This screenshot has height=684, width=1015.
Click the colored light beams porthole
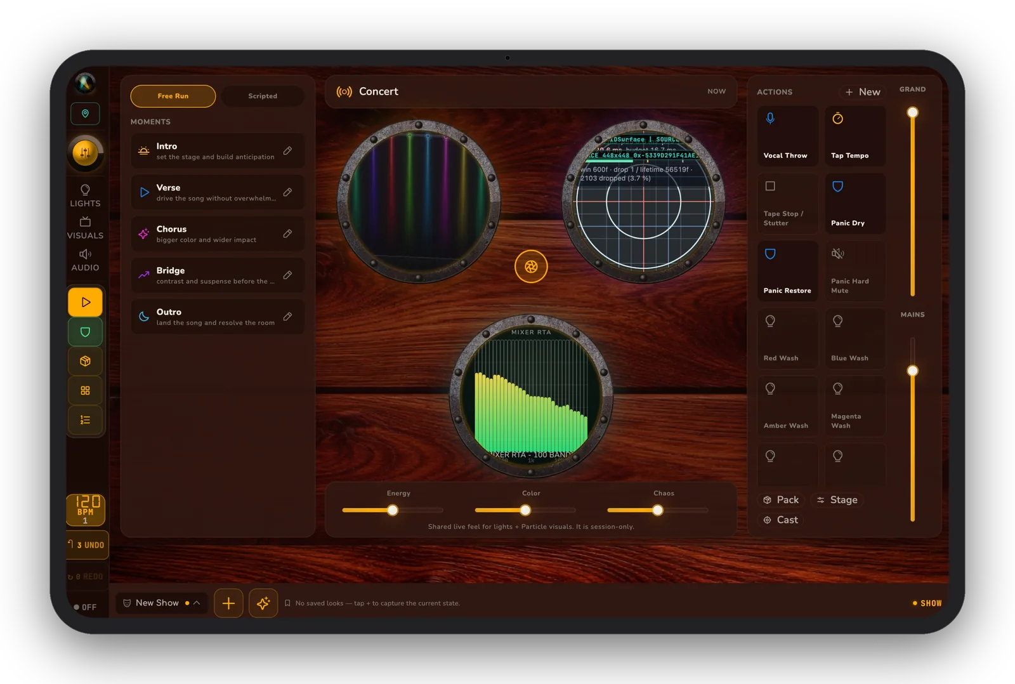[x=419, y=201]
